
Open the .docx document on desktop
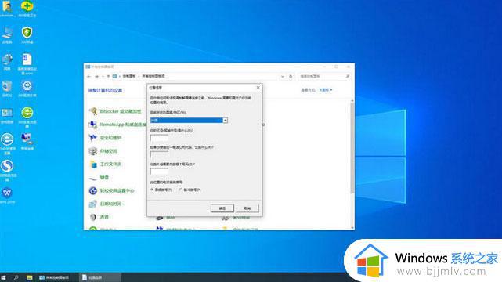[x=27, y=64]
